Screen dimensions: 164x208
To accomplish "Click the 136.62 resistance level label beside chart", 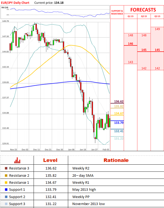I will [119, 102].
